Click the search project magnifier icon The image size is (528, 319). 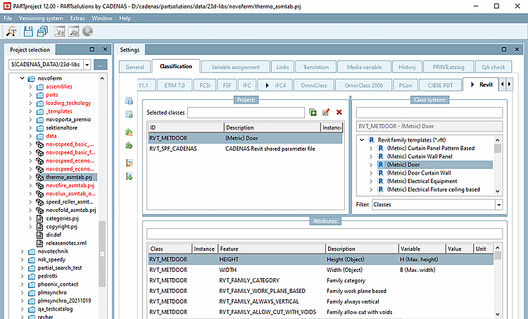pos(12,32)
